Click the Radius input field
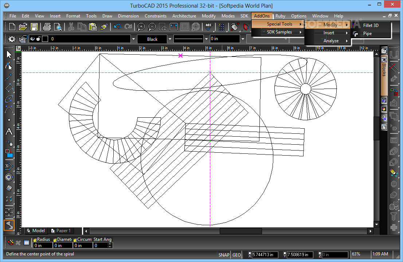The height and width of the screenshot is (262, 403). tap(42, 246)
